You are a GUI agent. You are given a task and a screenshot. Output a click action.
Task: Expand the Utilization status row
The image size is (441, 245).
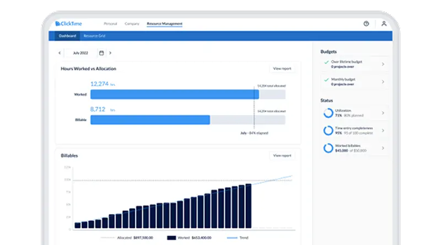point(383,113)
